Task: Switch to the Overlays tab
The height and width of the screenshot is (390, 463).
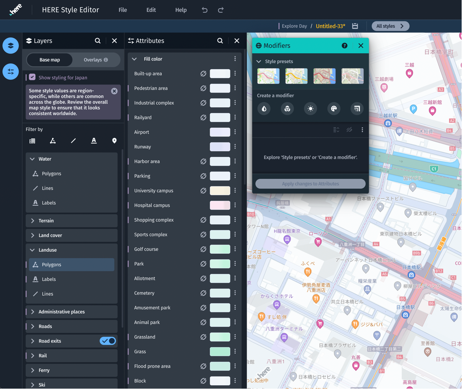Action: (96, 60)
